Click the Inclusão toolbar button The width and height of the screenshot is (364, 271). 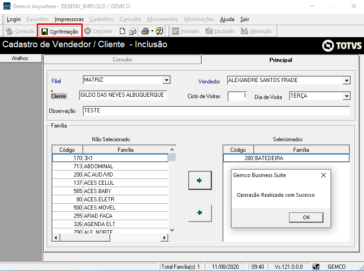[x=186, y=31]
